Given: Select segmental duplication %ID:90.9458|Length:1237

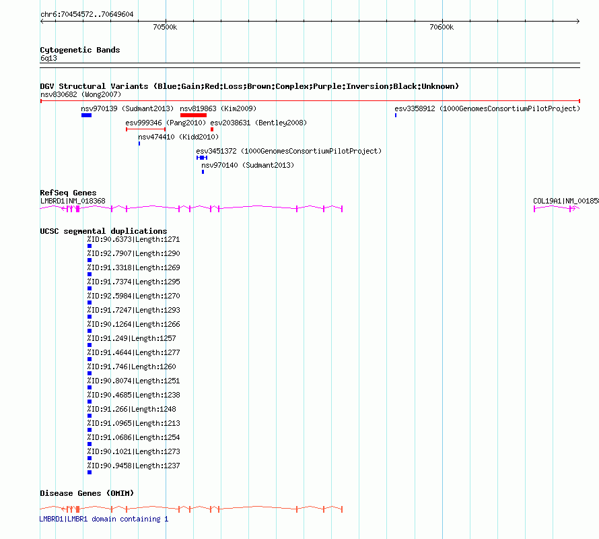Looking at the screenshot, I should [x=133, y=466].
